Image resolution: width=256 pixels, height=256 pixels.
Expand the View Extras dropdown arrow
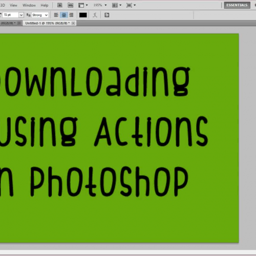coord(87,5)
